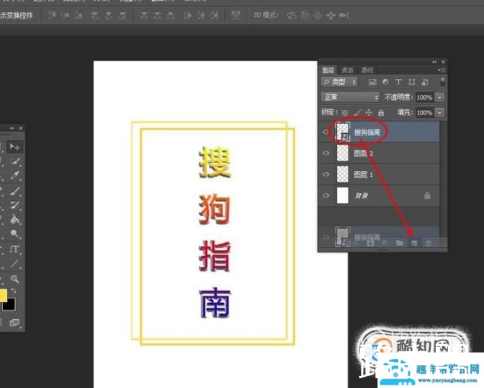Collapse the toolbox panel
Image resolution: width=484 pixels, height=388 pixels.
coord(12,128)
